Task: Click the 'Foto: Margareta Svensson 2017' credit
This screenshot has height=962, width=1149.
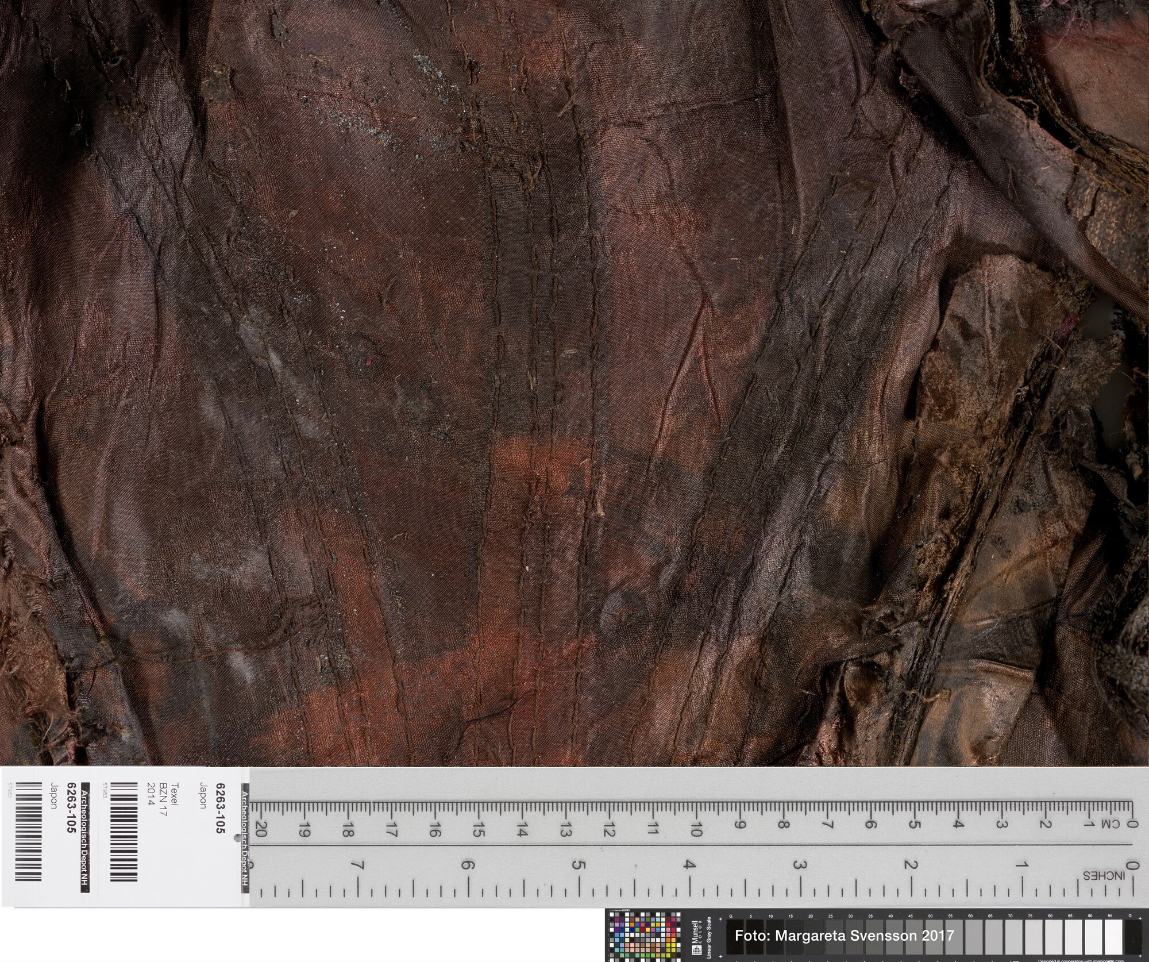Action: (x=844, y=936)
